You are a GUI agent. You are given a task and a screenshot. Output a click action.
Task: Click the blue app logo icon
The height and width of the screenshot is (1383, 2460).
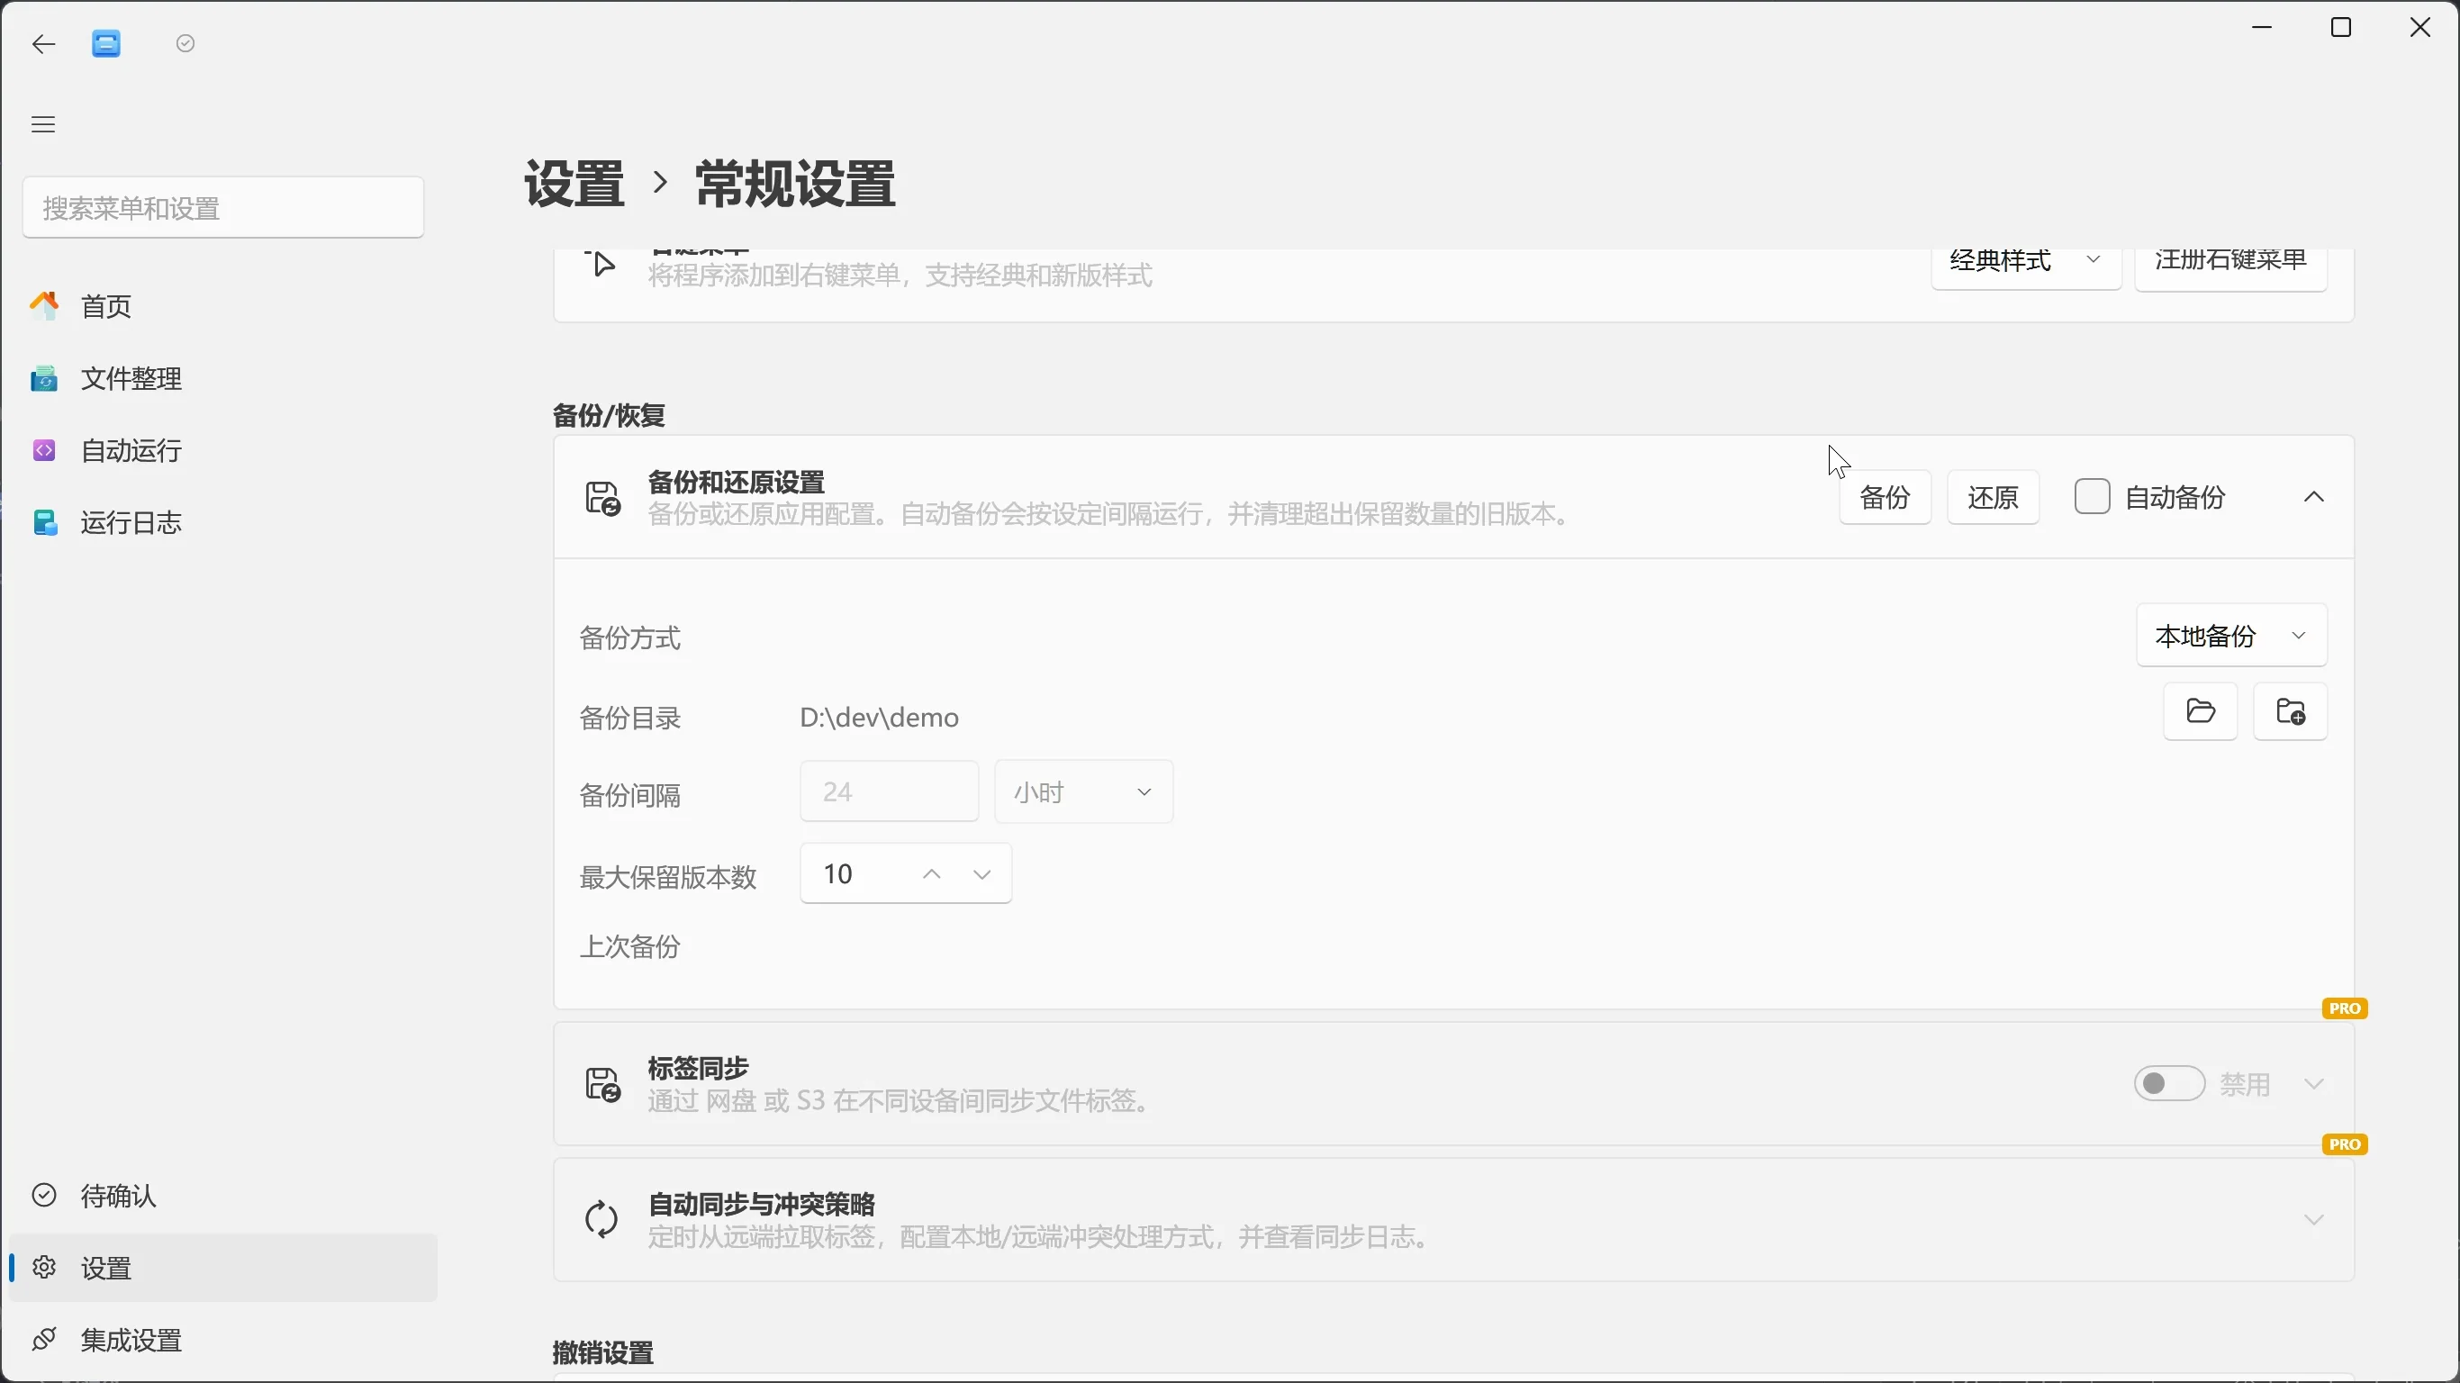pos(106,44)
